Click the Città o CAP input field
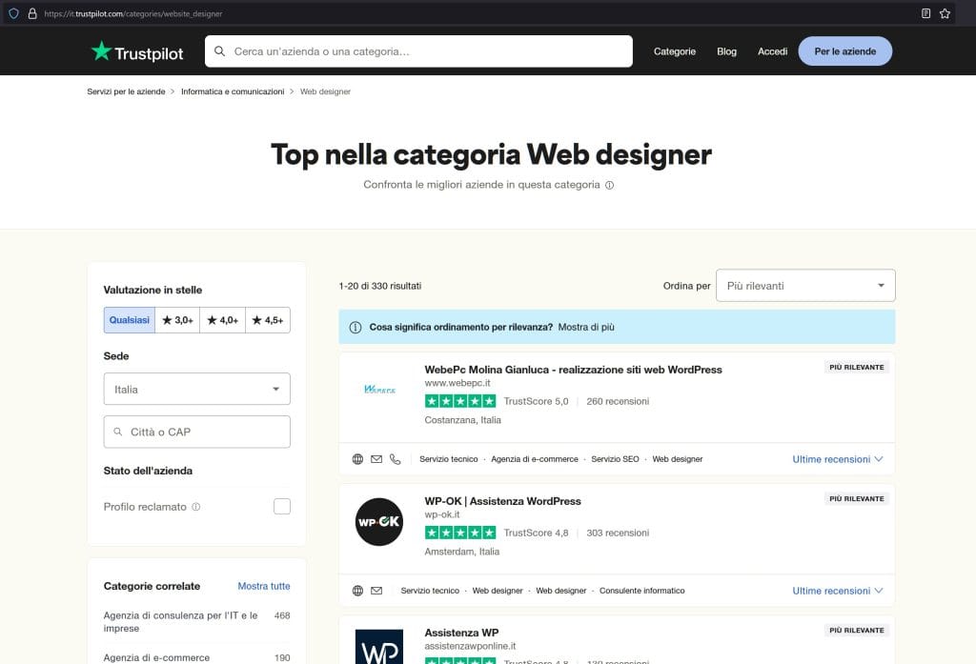Image resolution: width=976 pixels, height=664 pixels. (196, 432)
